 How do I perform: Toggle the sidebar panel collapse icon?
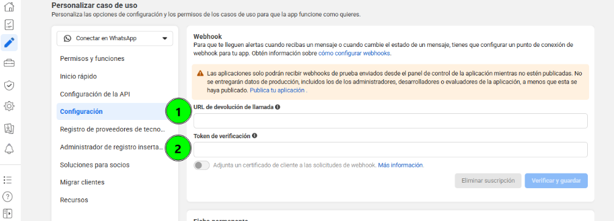pyautogui.click(x=7, y=213)
